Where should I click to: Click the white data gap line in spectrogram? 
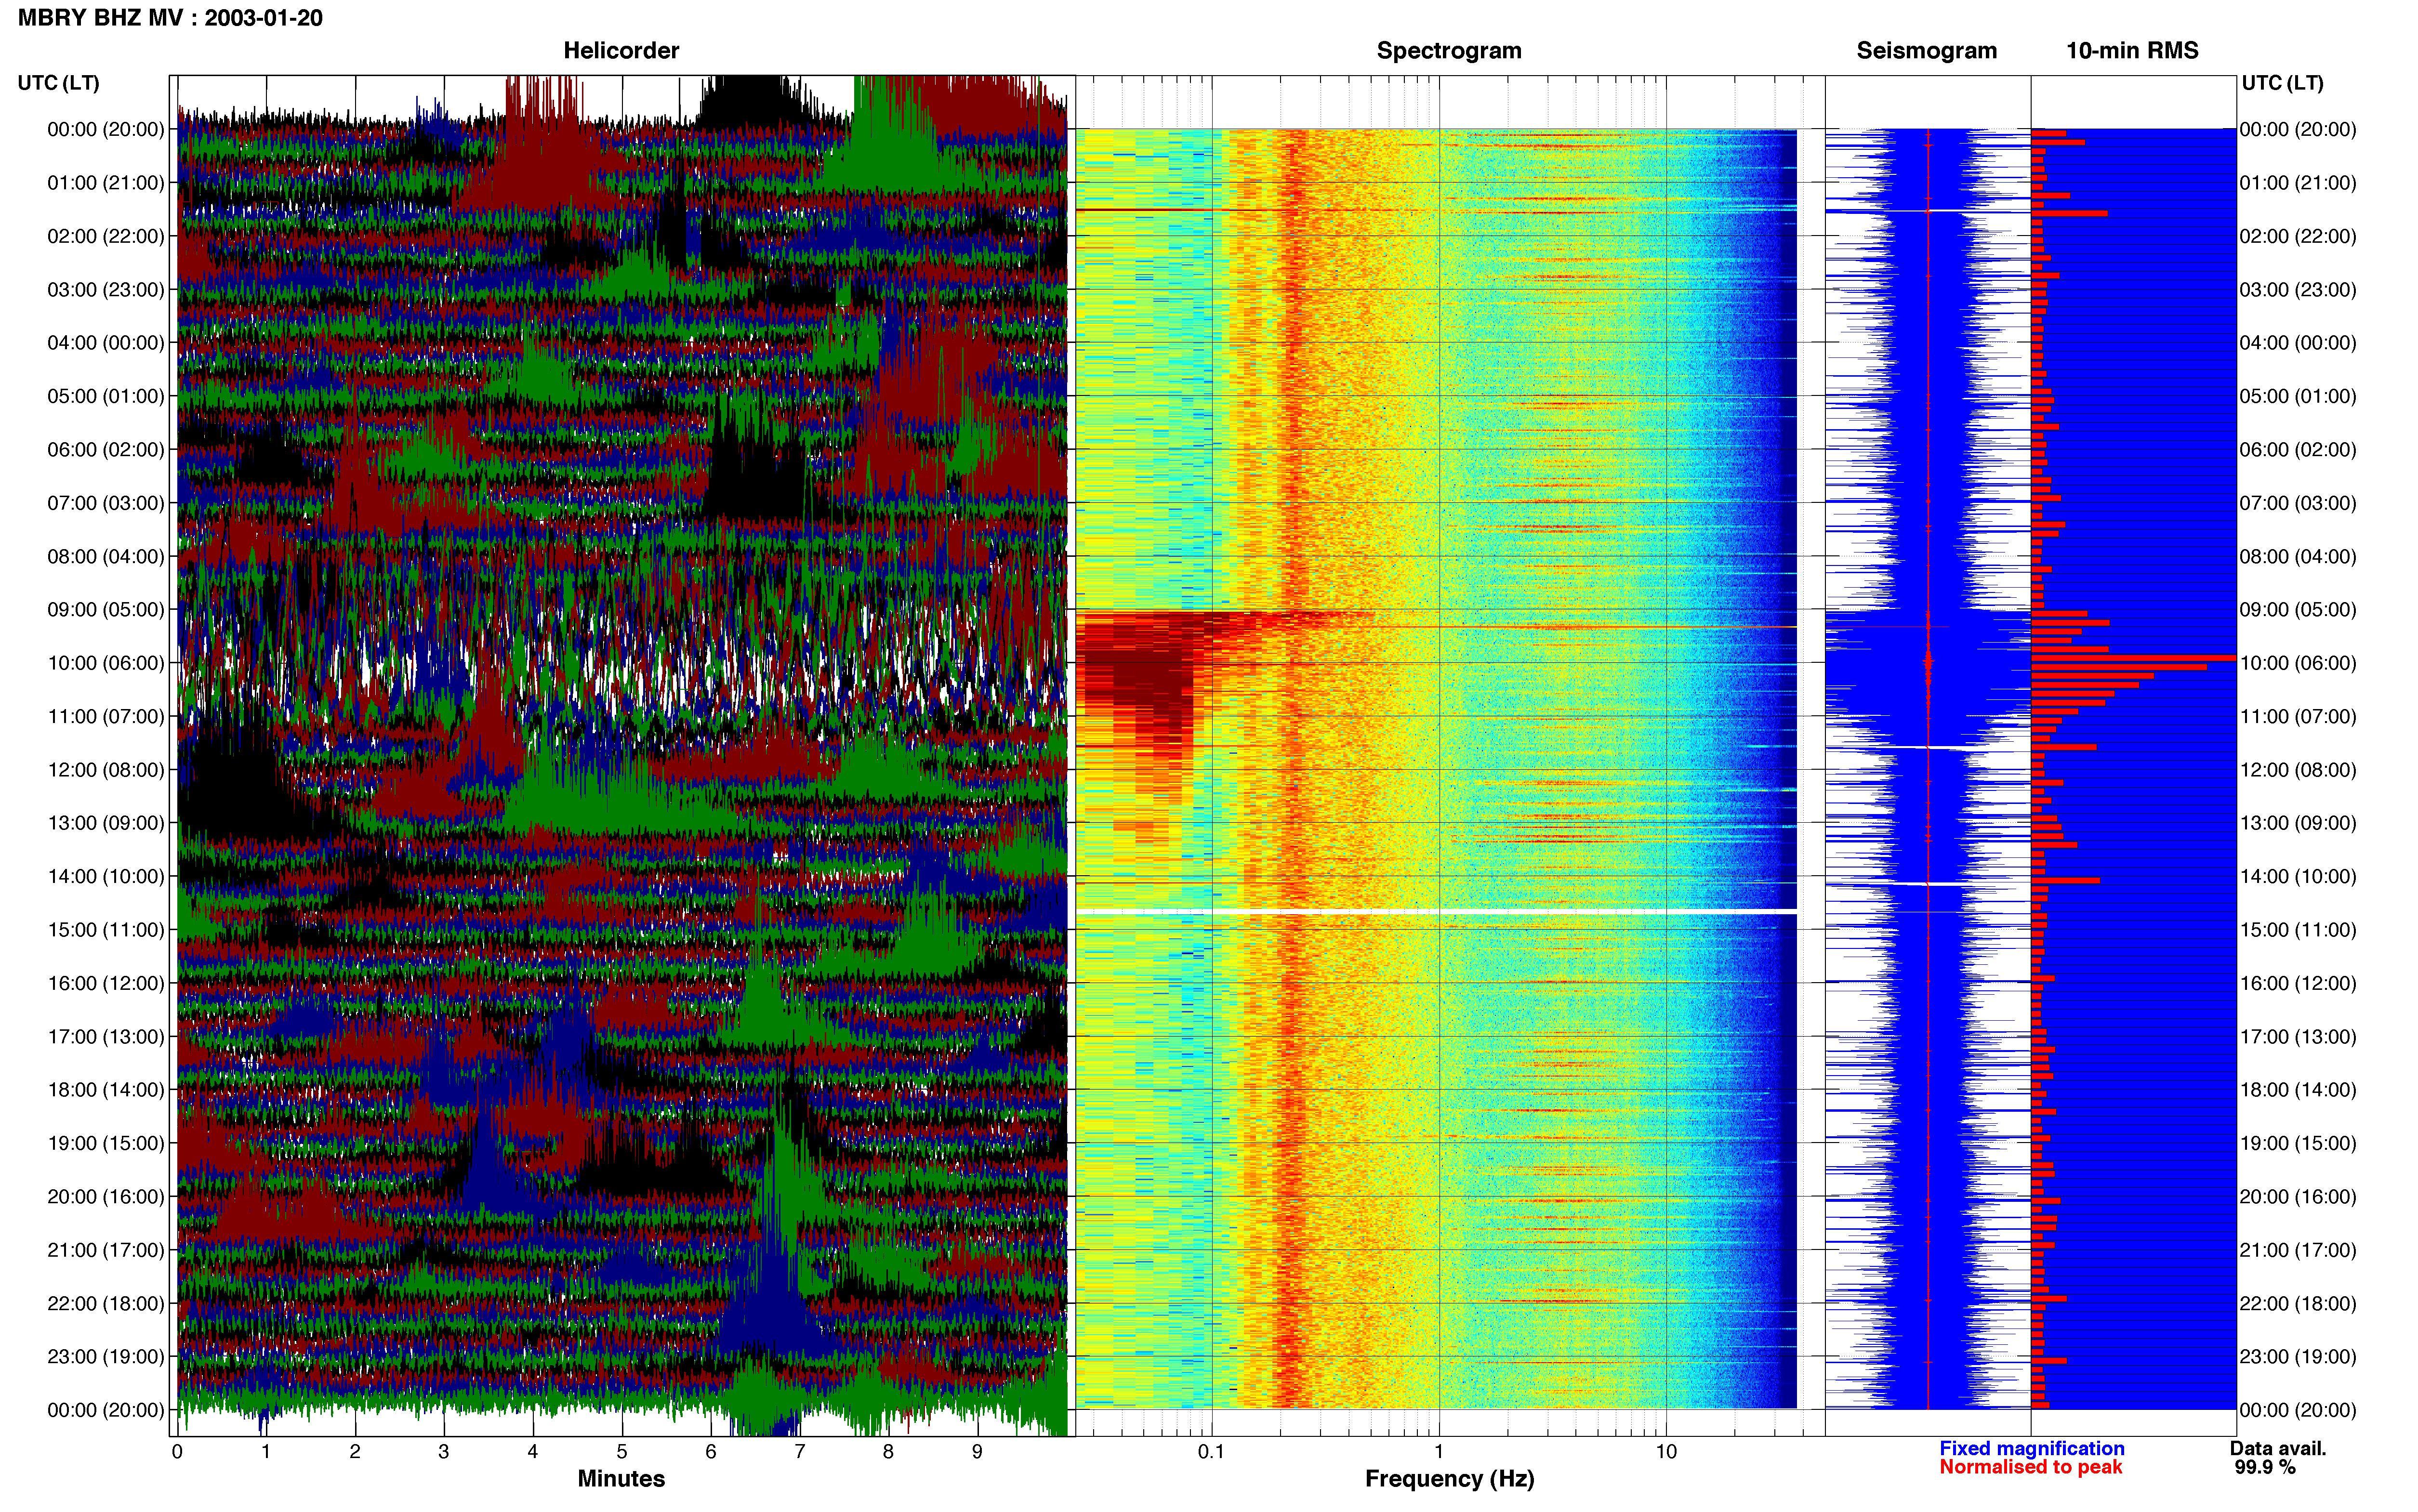point(1436,912)
